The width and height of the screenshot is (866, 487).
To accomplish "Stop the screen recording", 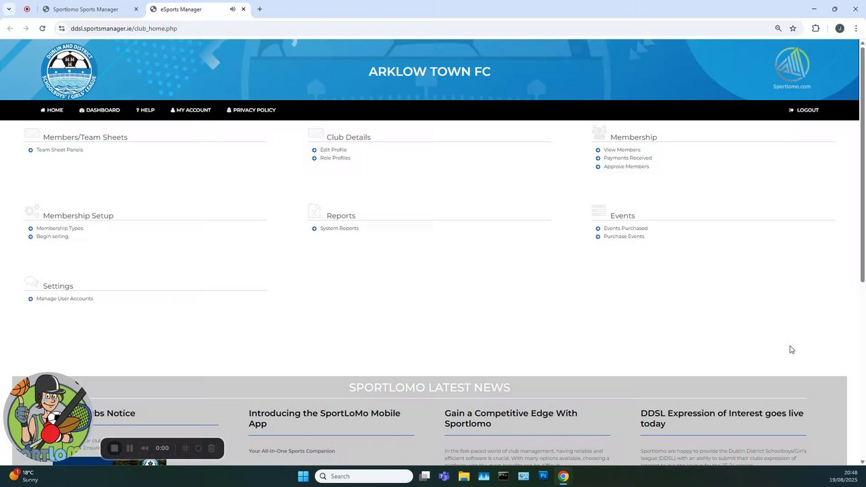I will (x=114, y=448).
